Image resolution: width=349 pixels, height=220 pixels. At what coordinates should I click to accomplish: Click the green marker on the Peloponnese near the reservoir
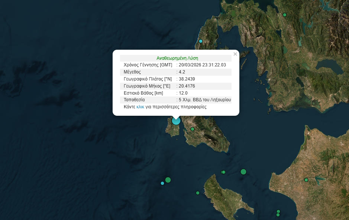[306, 180]
